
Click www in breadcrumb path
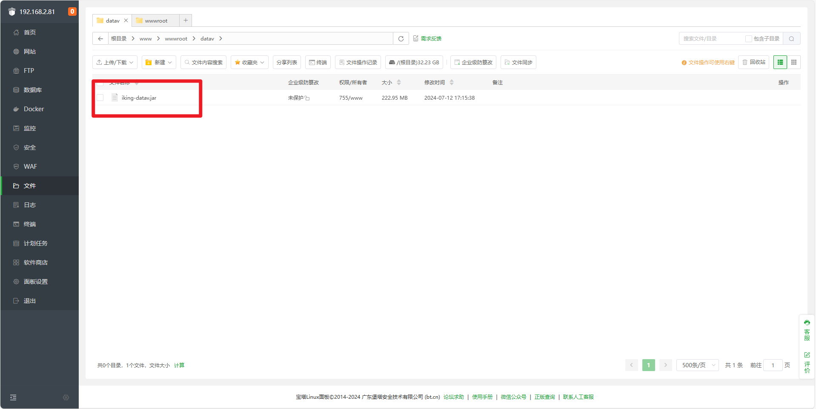(x=146, y=38)
